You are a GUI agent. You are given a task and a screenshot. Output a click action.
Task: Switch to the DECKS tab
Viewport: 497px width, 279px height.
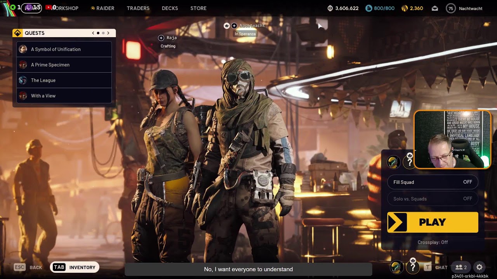tap(170, 8)
